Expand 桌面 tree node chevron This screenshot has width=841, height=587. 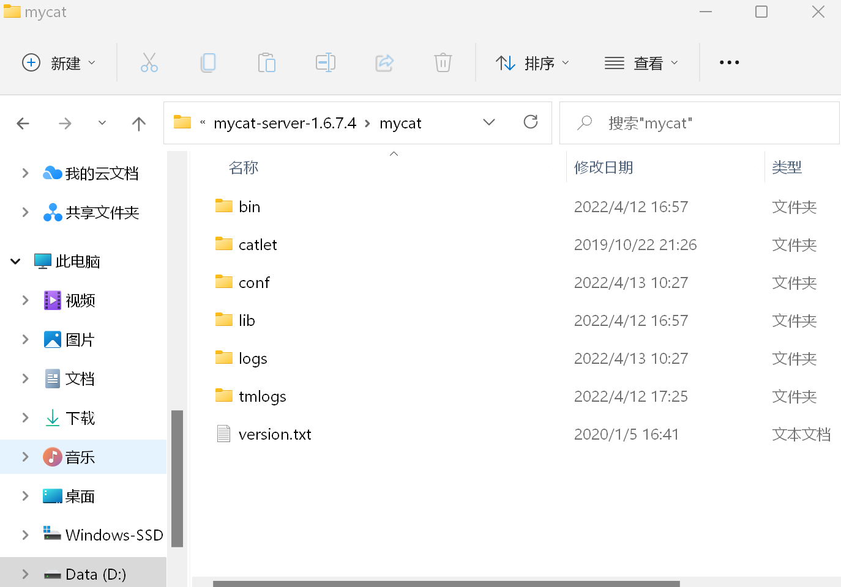pos(25,496)
